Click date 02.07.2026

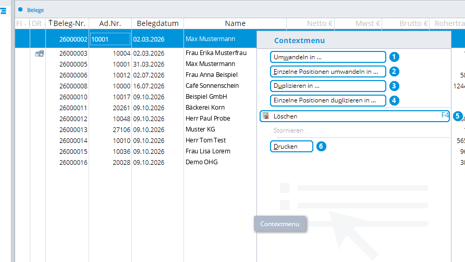(x=149, y=75)
